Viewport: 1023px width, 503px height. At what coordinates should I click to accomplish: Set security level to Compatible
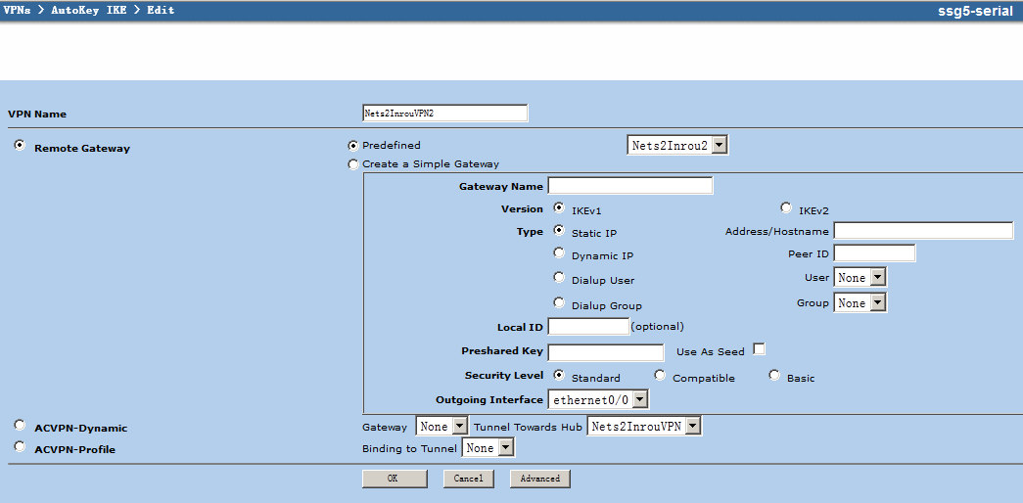(x=660, y=376)
